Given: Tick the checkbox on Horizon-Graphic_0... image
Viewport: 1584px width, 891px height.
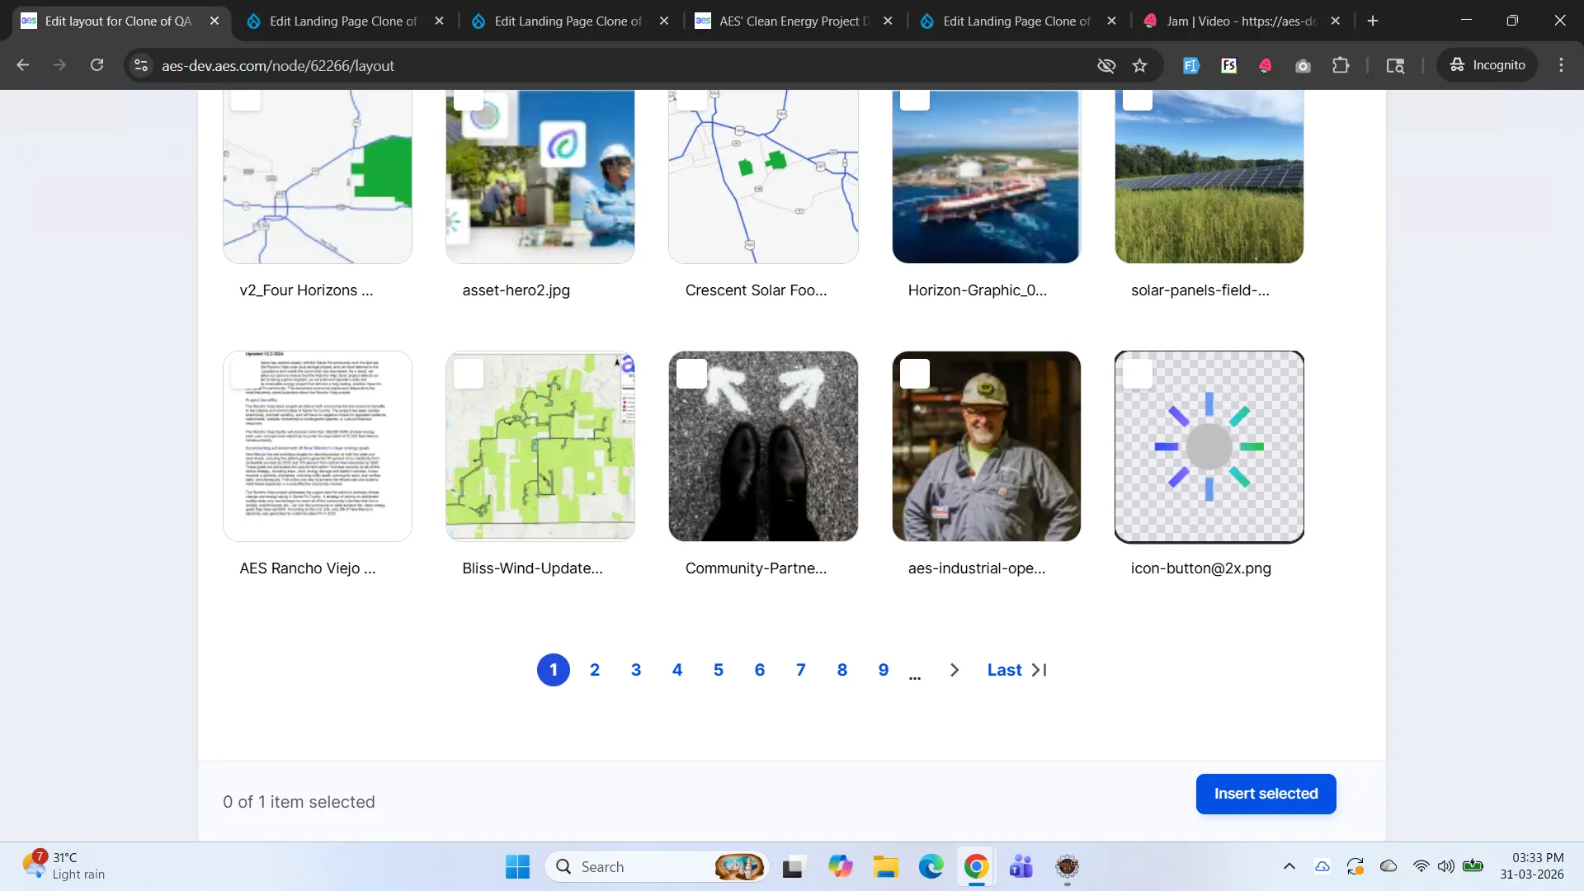Looking at the screenshot, I should pos(914,99).
